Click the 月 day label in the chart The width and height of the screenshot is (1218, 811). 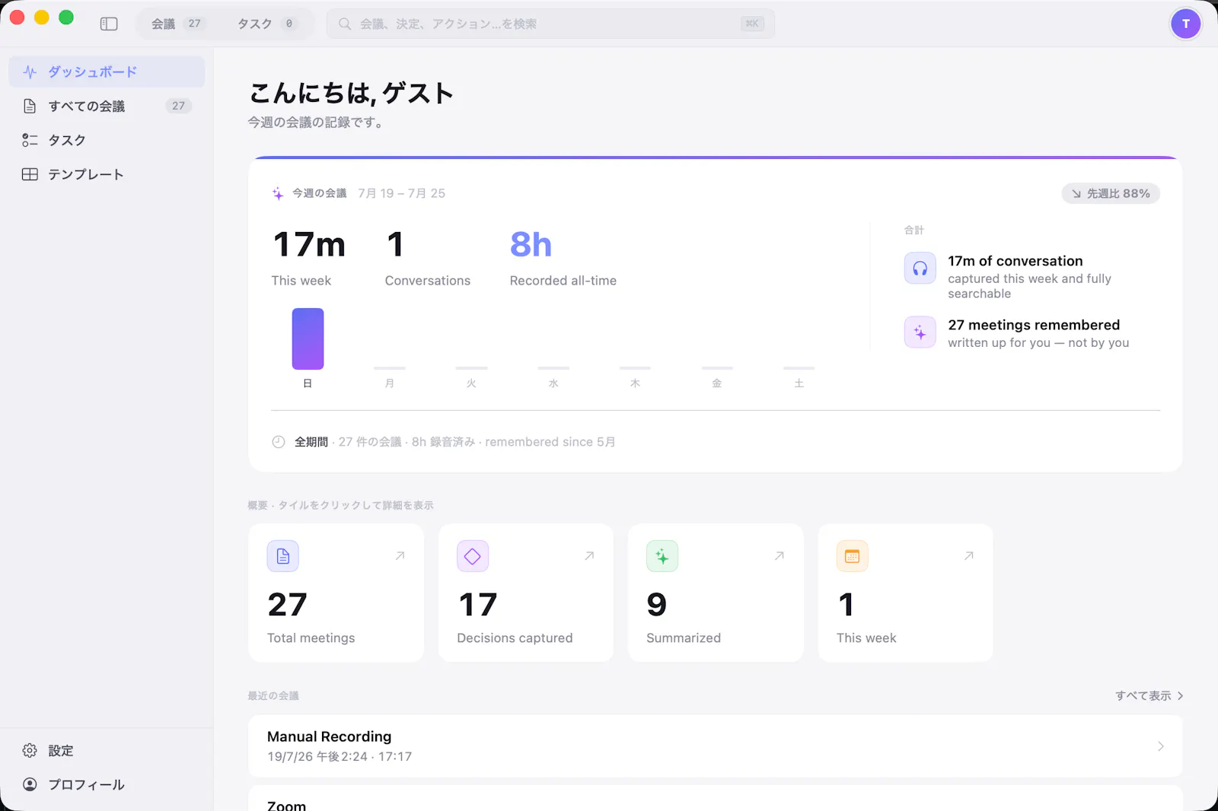coord(390,383)
